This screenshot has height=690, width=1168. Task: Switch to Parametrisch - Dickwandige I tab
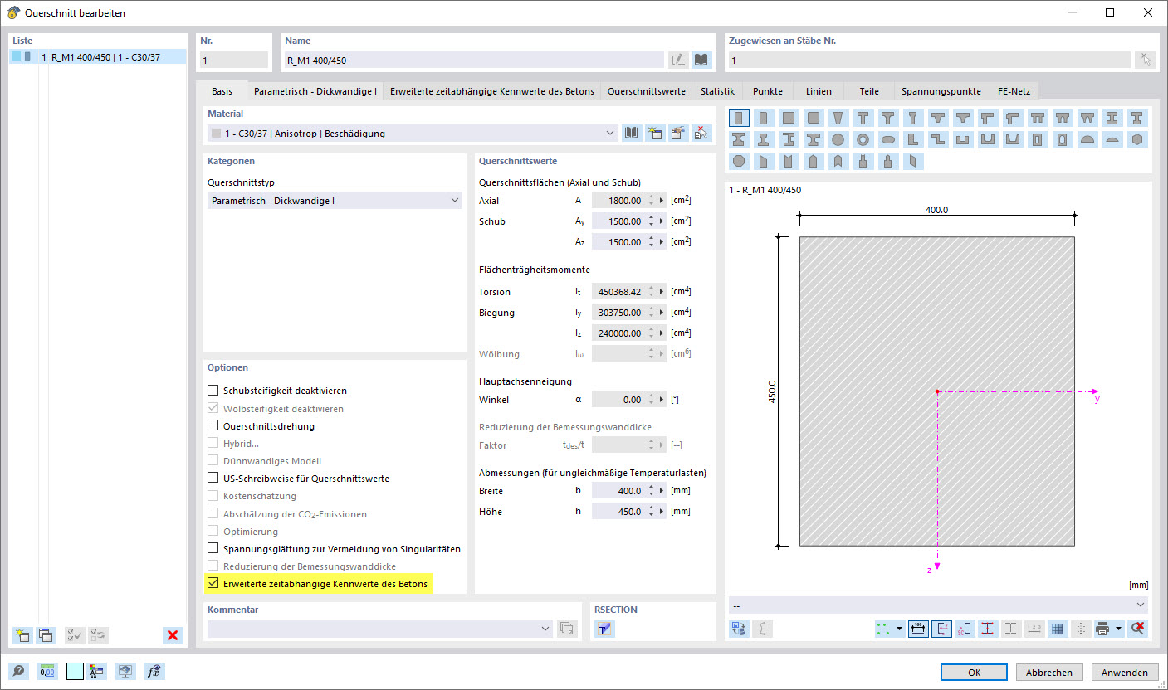click(x=315, y=91)
